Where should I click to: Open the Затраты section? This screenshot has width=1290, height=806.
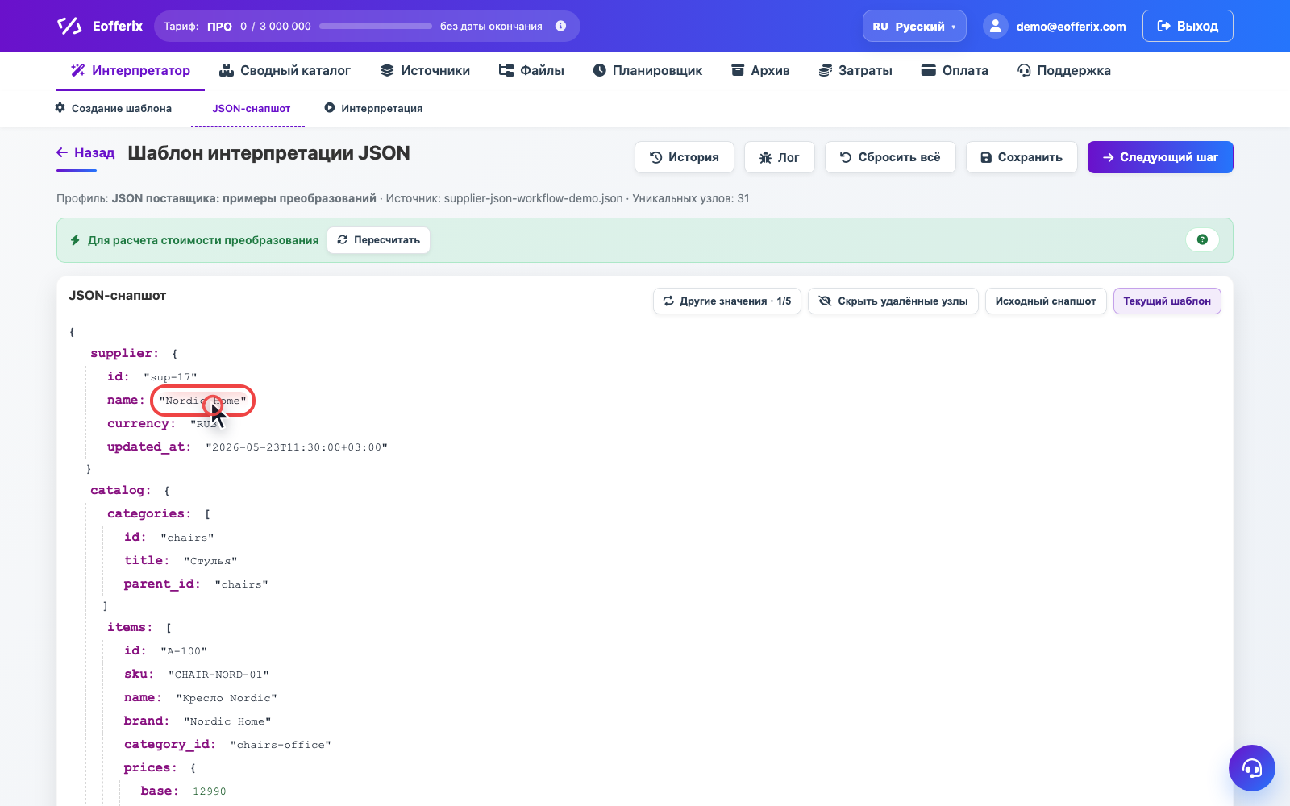coord(855,71)
